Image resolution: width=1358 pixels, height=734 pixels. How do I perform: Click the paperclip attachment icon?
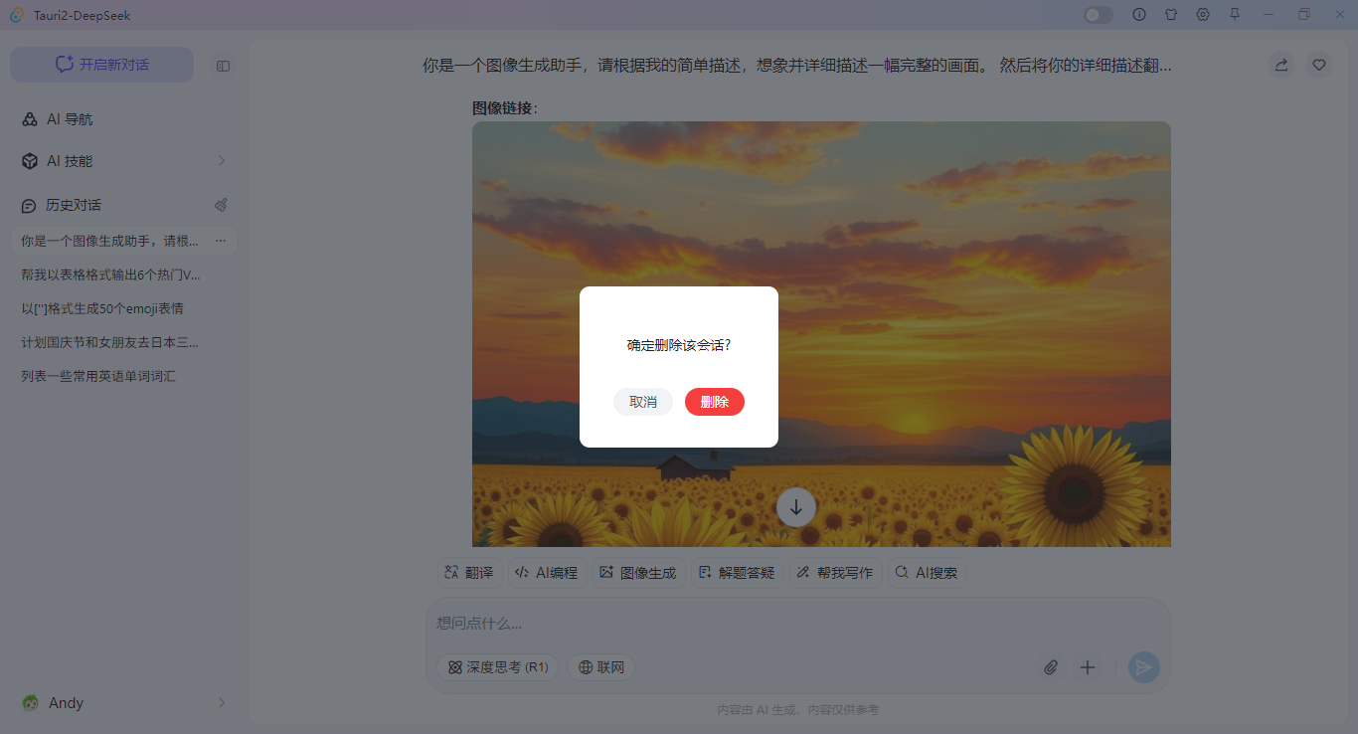(1050, 667)
